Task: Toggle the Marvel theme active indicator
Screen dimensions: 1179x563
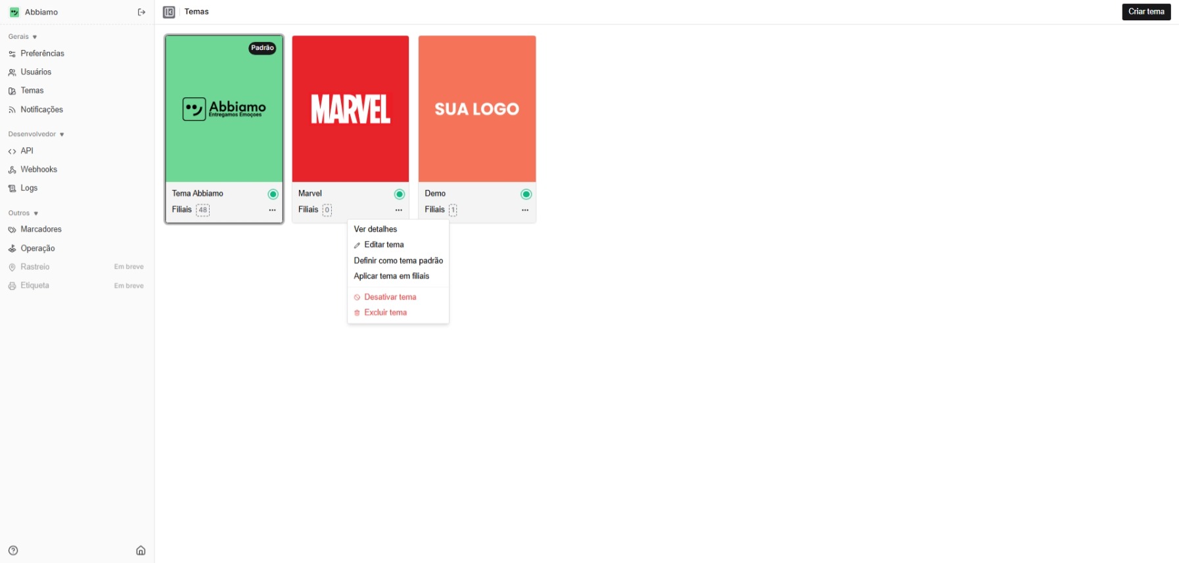Action: coord(399,194)
